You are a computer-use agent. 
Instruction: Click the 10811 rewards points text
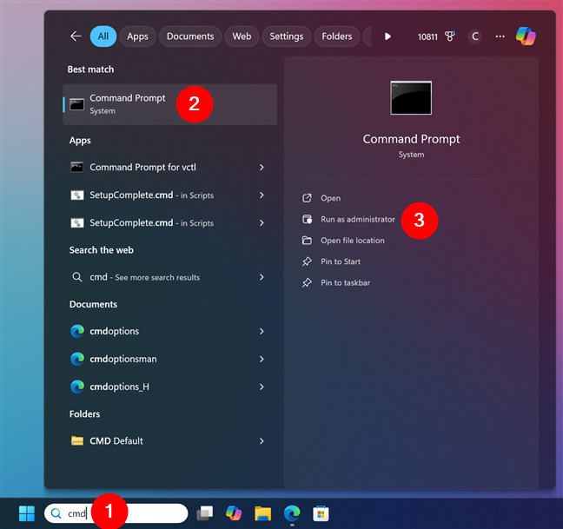(x=427, y=36)
